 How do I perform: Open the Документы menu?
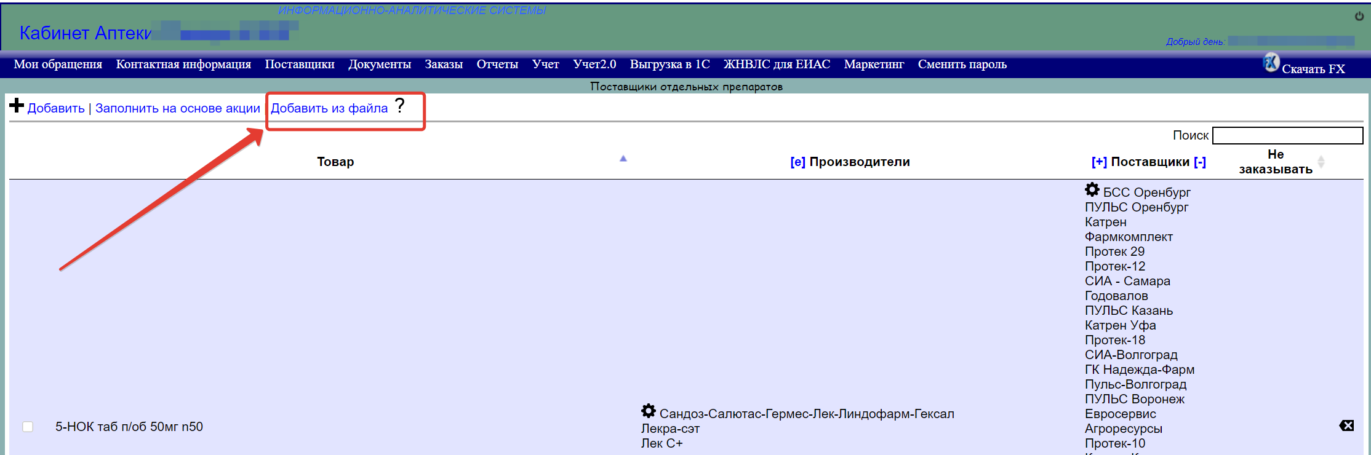pos(380,65)
